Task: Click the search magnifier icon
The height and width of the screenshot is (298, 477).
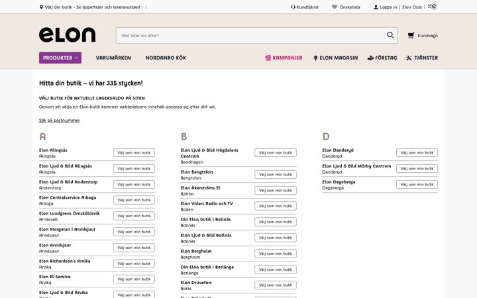Action: pyautogui.click(x=390, y=35)
